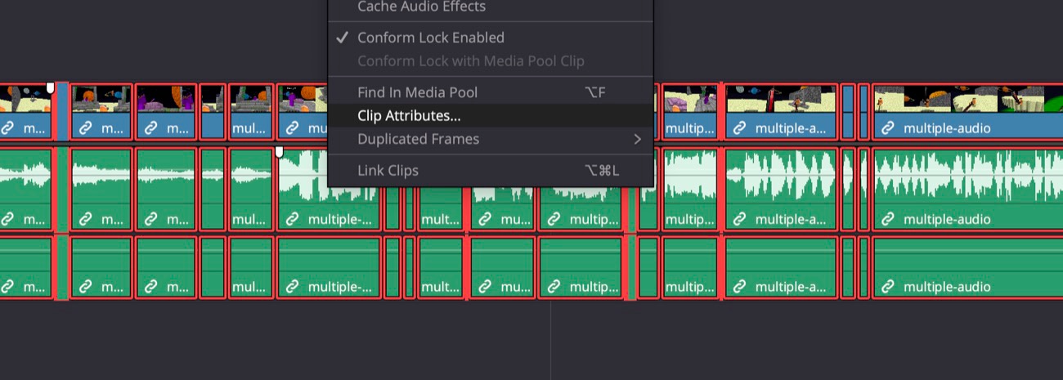Viewport: 1063px width, 380px height.
Task: Choose Find In Media Pool
Action: [x=417, y=92]
